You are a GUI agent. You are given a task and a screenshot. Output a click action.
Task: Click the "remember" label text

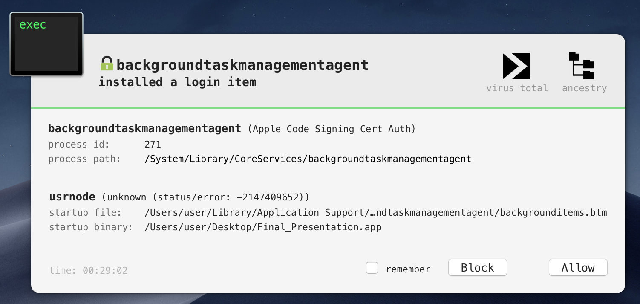point(408,269)
